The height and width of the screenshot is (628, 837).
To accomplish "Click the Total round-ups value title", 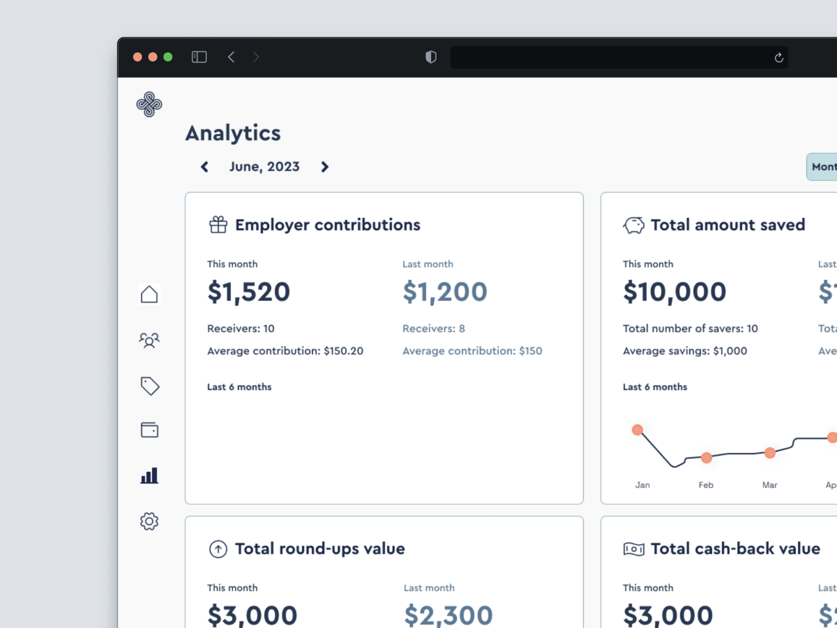I will point(320,549).
